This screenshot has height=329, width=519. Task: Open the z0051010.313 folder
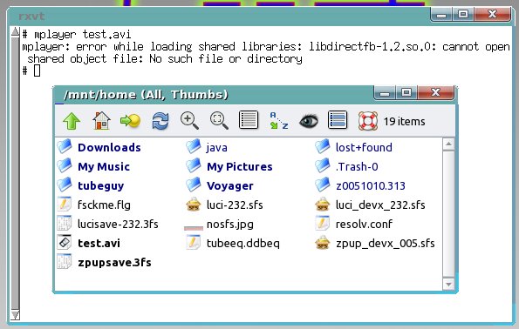(x=360, y=185)
